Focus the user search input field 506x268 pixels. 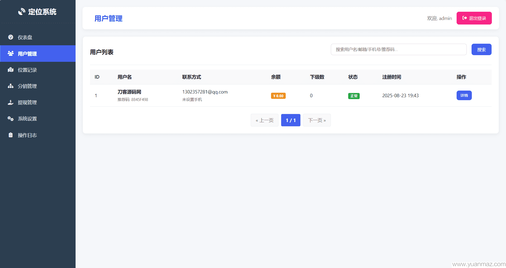pyautogui.click(x=398, y=50)
